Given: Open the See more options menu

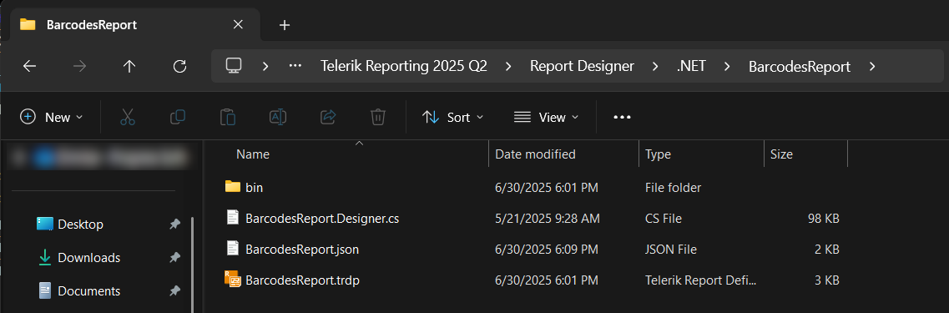Looking at the screenshot, I should tap(622, 118).
